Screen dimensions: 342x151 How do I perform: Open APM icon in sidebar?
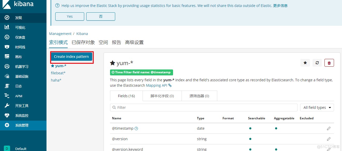coord(7,96)
